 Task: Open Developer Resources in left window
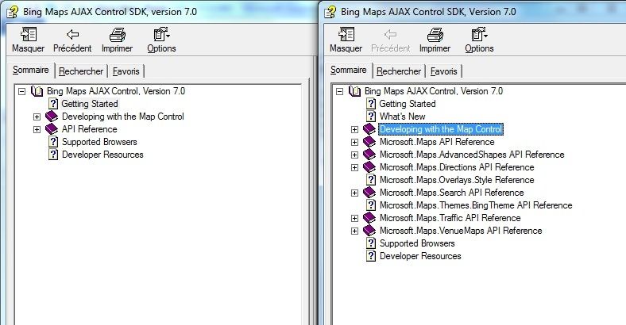coord(102,155)
